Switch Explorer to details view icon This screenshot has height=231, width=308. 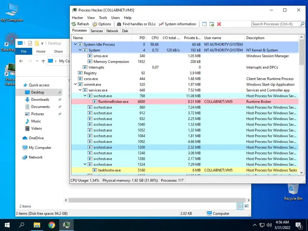click(x=240, y=206)
